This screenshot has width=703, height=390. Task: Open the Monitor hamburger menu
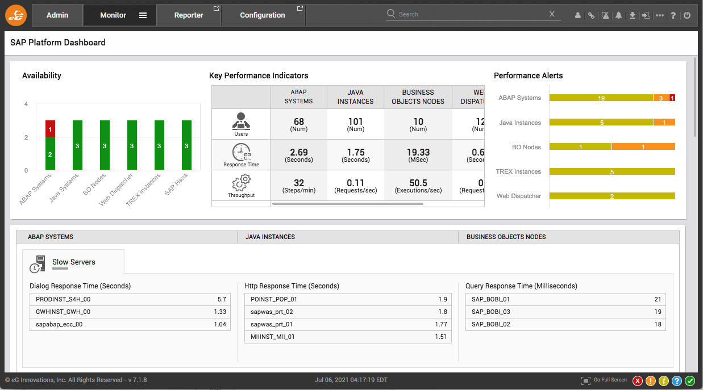[x=143, y=15]
